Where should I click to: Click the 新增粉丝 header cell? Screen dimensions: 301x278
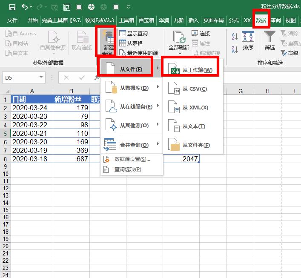coord(71,100)
